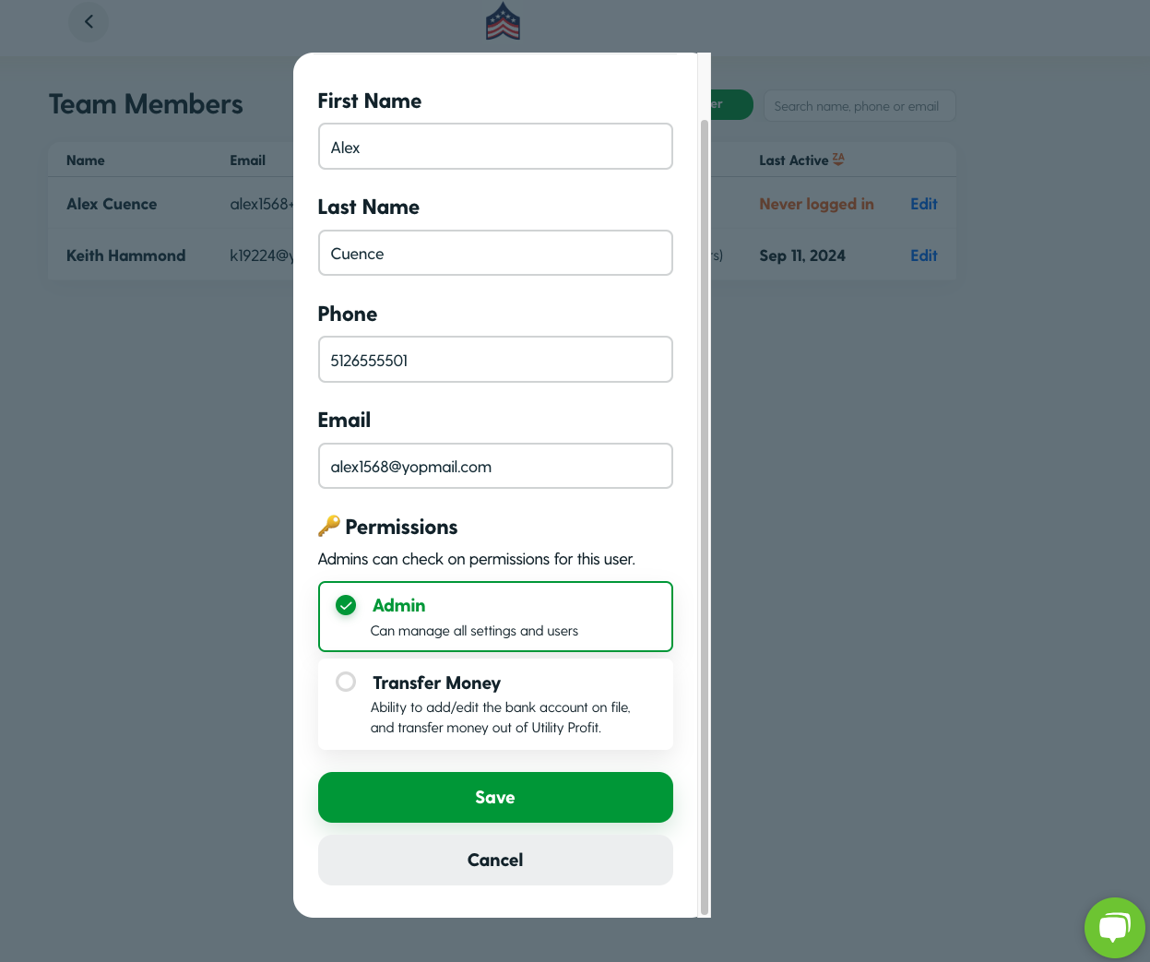Cancel editing the team member
This screenshot has width=1150, height=962.
point(495,860)
